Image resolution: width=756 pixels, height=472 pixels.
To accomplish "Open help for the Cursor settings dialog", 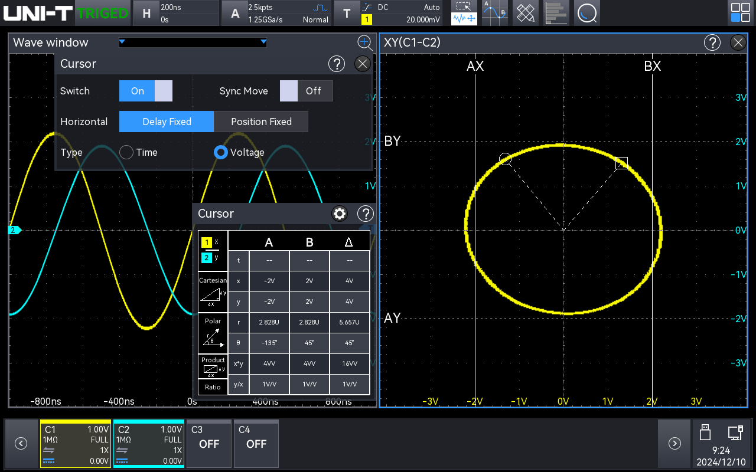I will [x=336, y=64].
